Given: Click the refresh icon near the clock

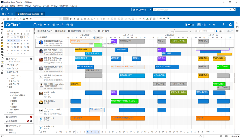Looking at the screenshot, I should tap(231, 31).
